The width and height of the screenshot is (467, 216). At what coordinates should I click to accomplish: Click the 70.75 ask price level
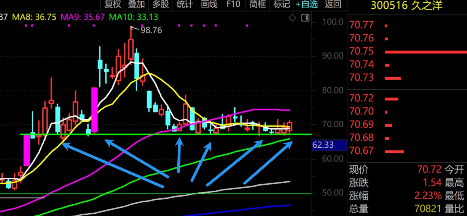(x=362, y=52)
